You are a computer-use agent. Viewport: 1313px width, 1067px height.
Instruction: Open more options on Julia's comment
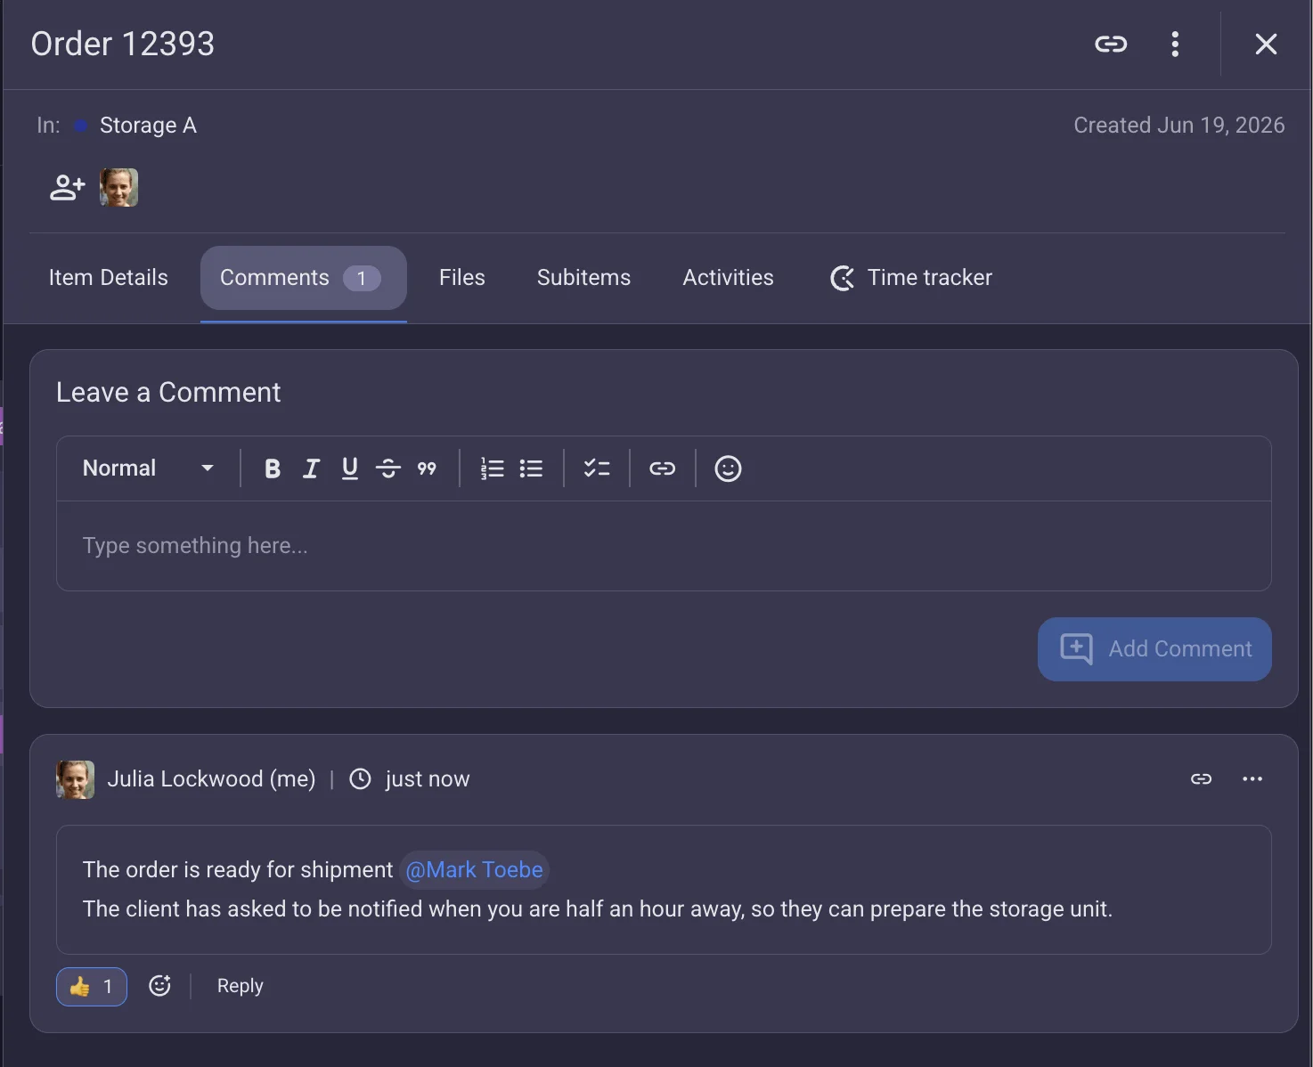click(1252, 779)
